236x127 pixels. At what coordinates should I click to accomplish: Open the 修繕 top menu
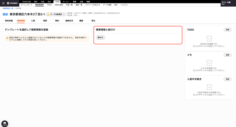tap(88, 2)
